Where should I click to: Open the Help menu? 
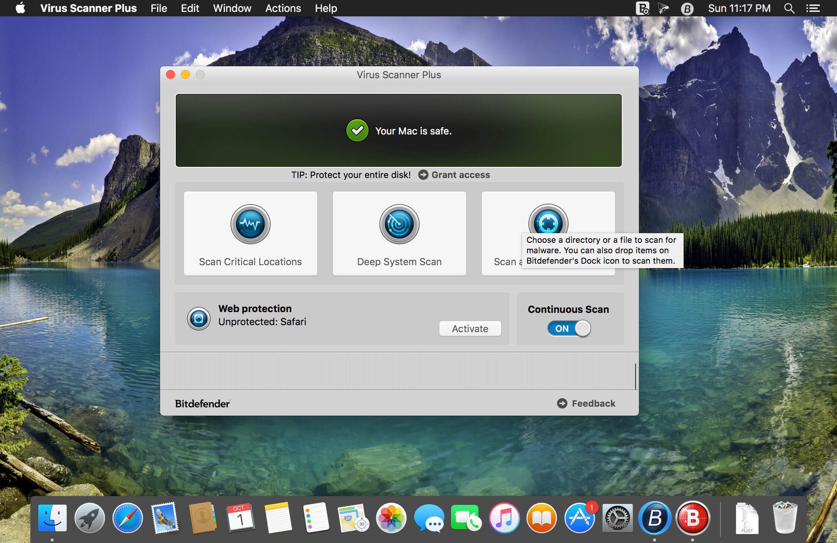[326, 8]
